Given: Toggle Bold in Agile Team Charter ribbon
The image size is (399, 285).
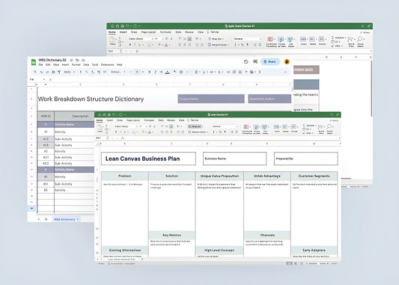Looking at the screenshot, I should 130,45.
